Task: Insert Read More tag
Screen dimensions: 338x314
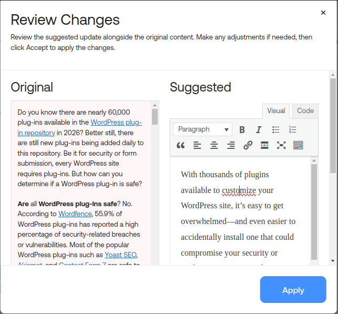Action: point(264,145)
